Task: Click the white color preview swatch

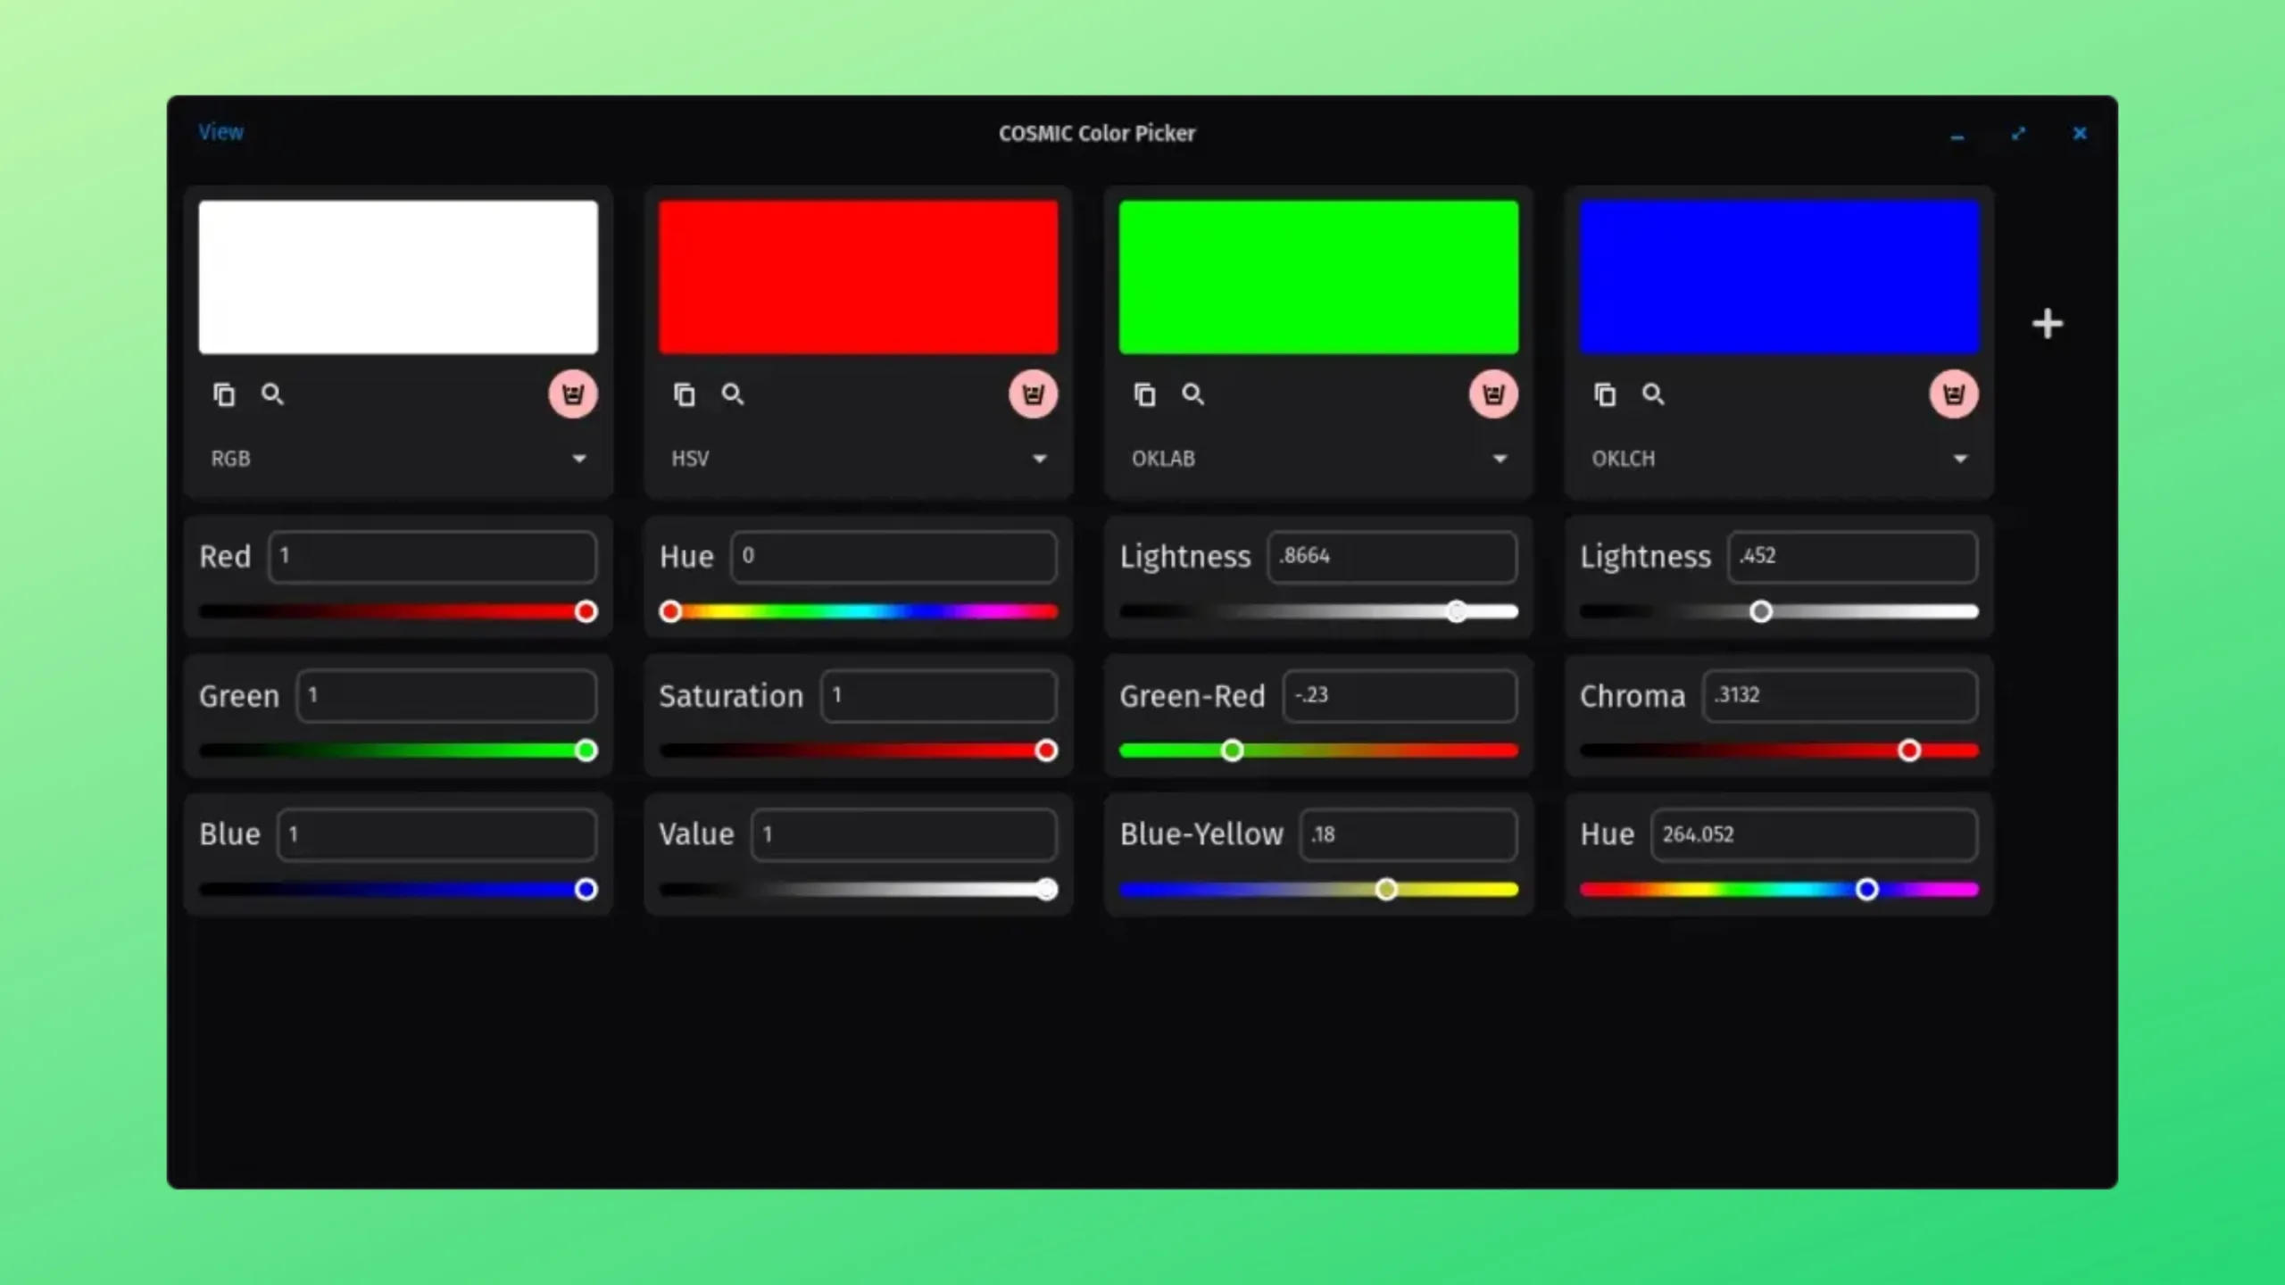Action: coord(398,278)
